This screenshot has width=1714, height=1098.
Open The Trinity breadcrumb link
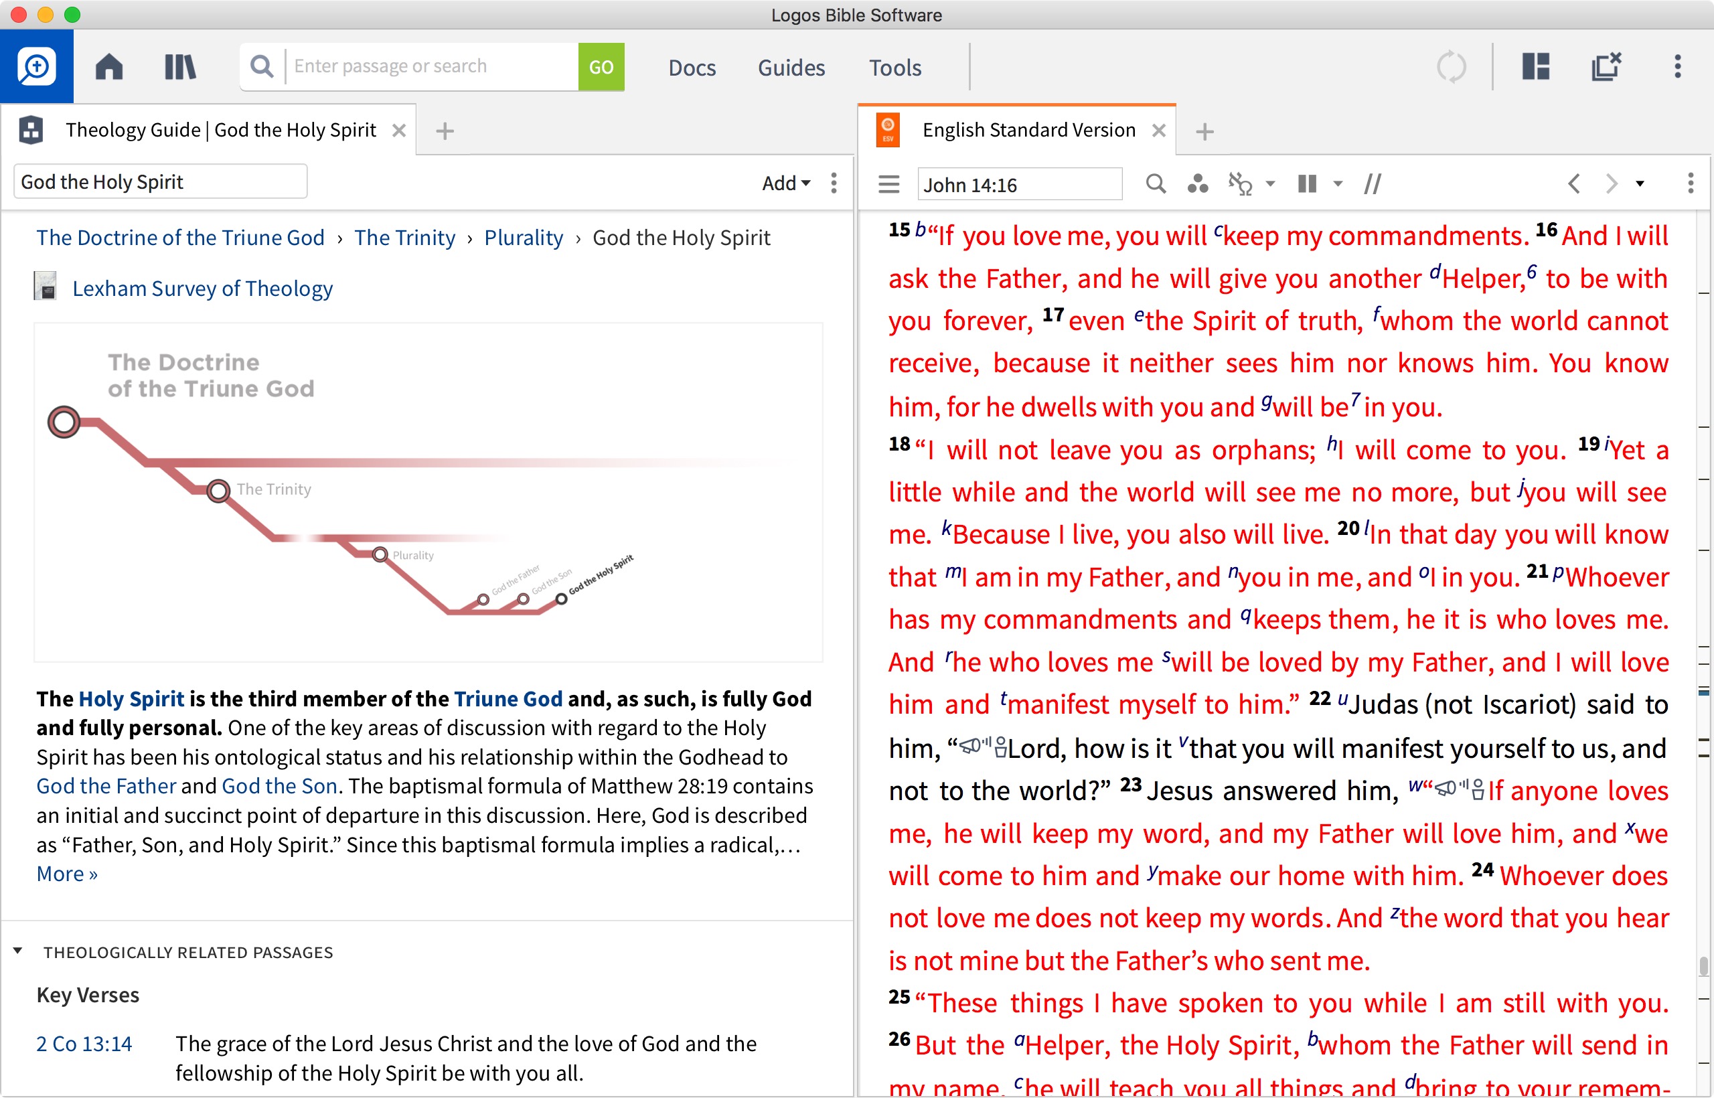click(405, 238)
